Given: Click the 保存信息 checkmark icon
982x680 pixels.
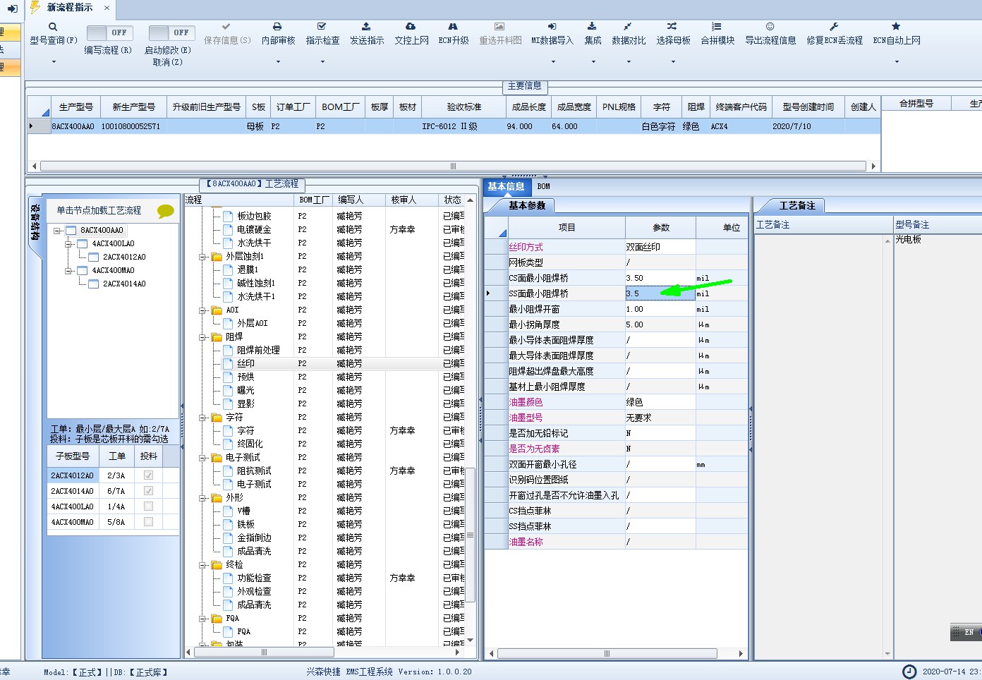Looking at the screenshot, I should [226, 27].
